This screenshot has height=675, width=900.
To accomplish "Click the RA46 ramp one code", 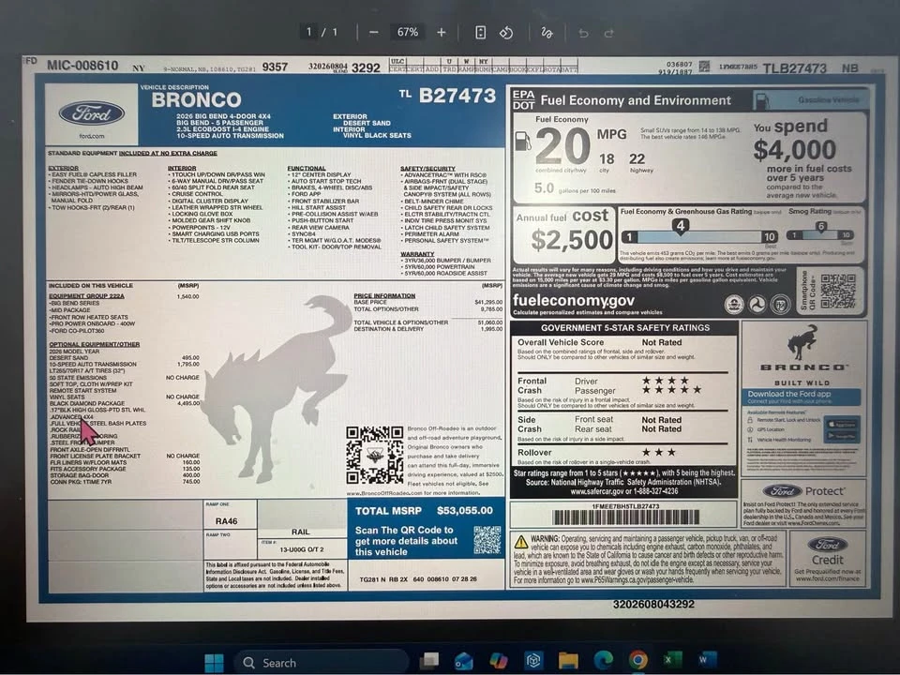I will click(x=226, y=521).
